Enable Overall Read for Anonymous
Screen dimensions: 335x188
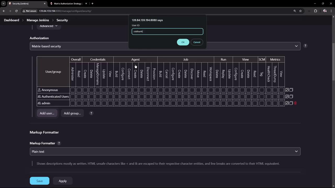(79, 90)
